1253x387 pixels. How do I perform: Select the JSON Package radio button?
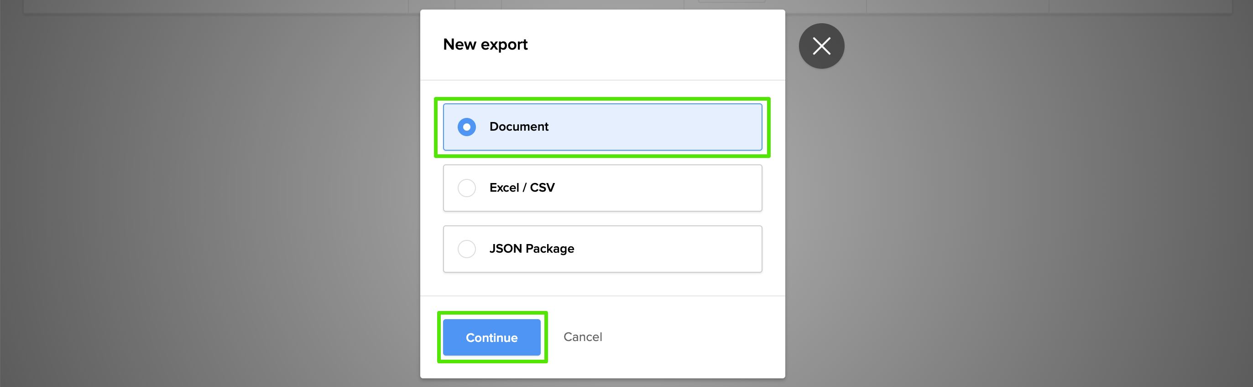(466, 249)
